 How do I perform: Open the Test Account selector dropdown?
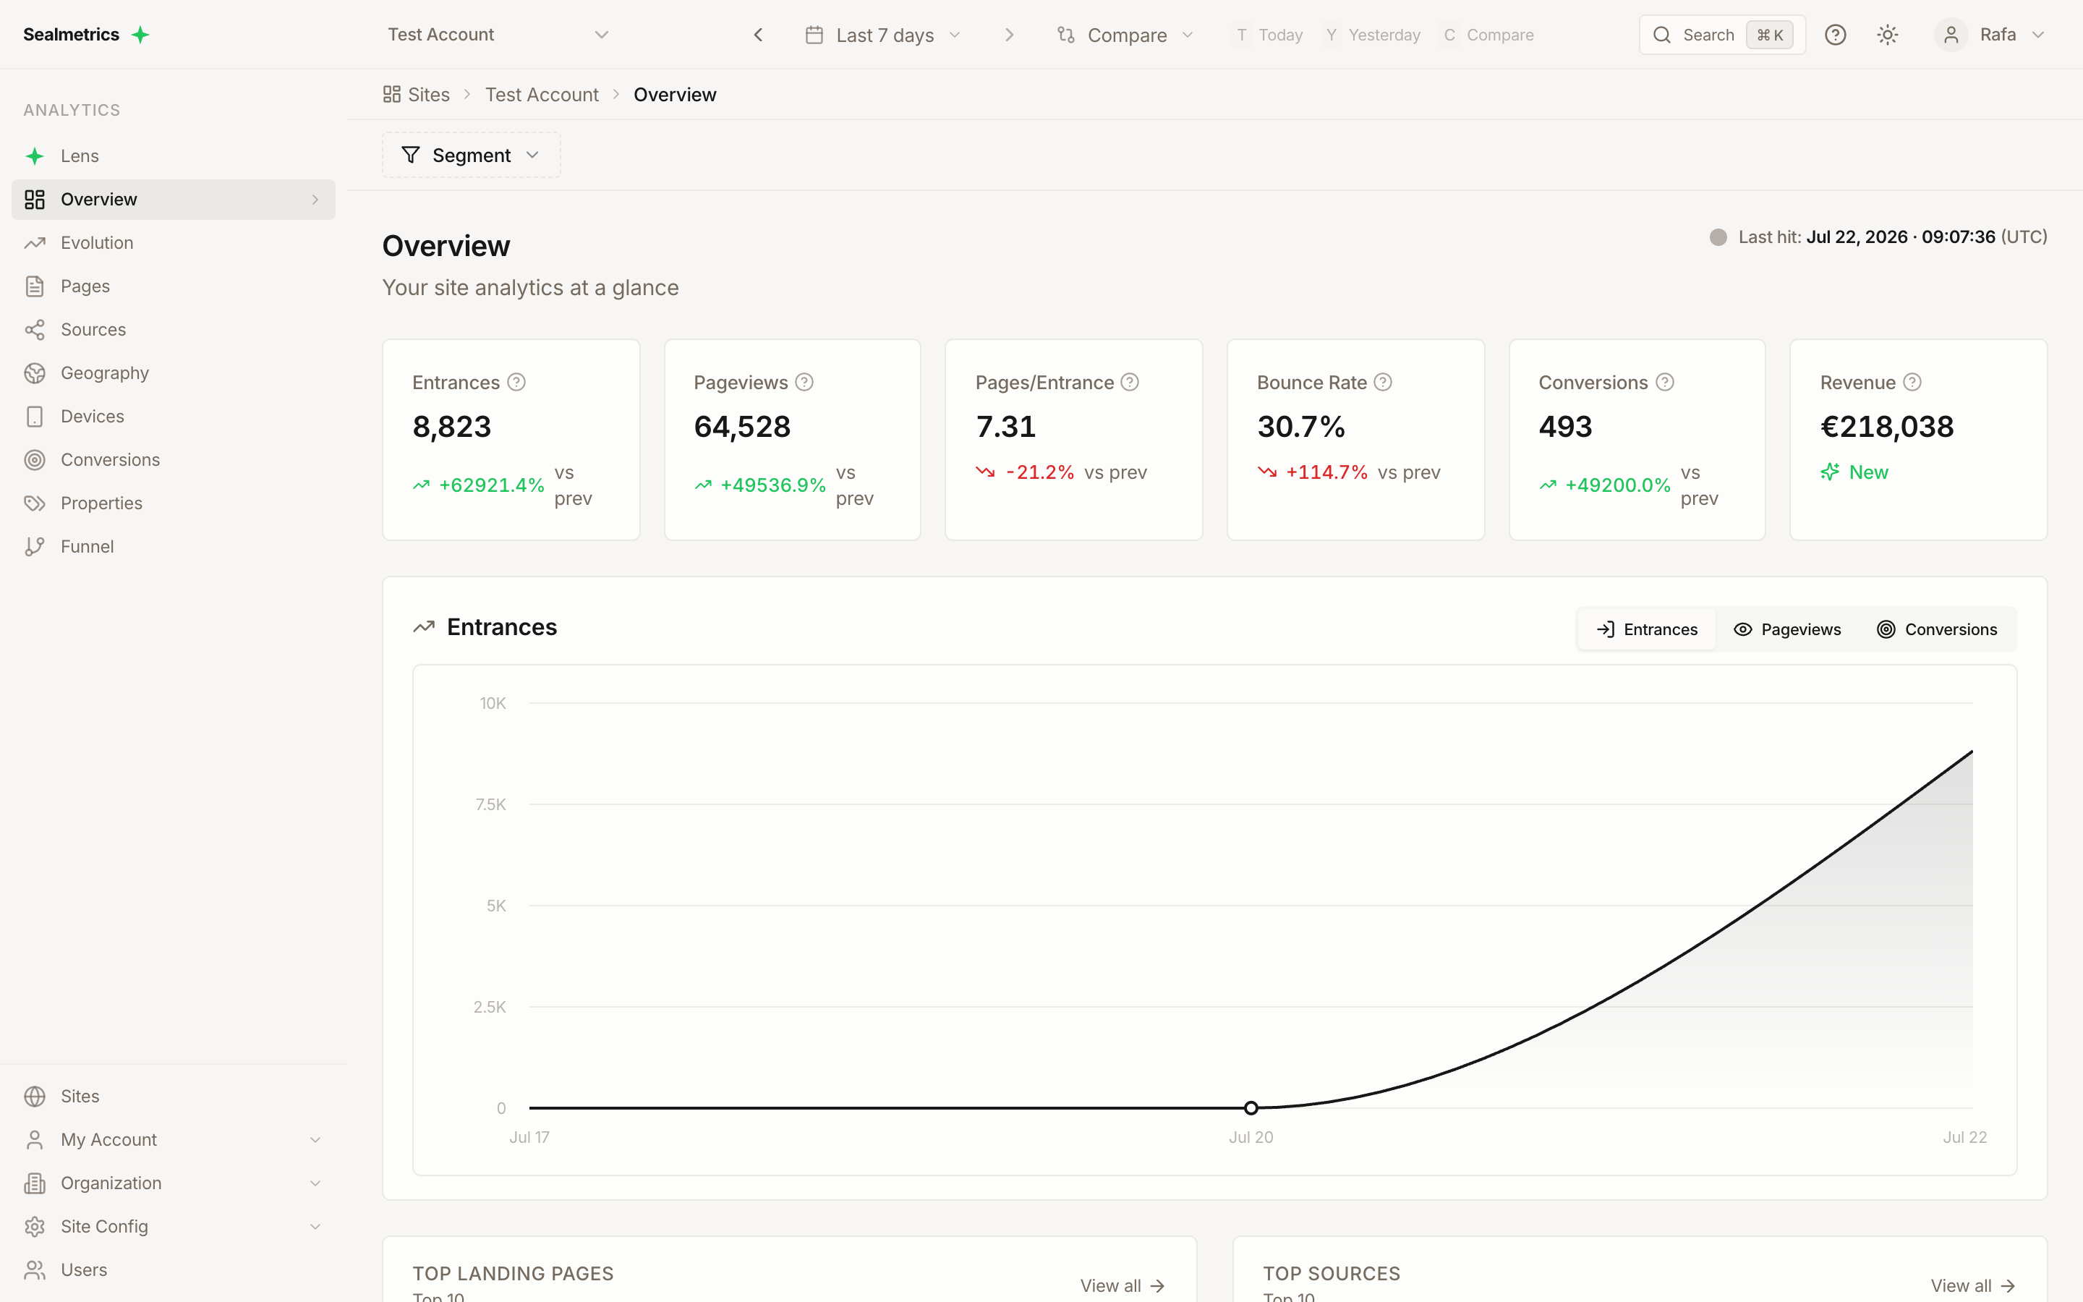[x=498, y=35]
